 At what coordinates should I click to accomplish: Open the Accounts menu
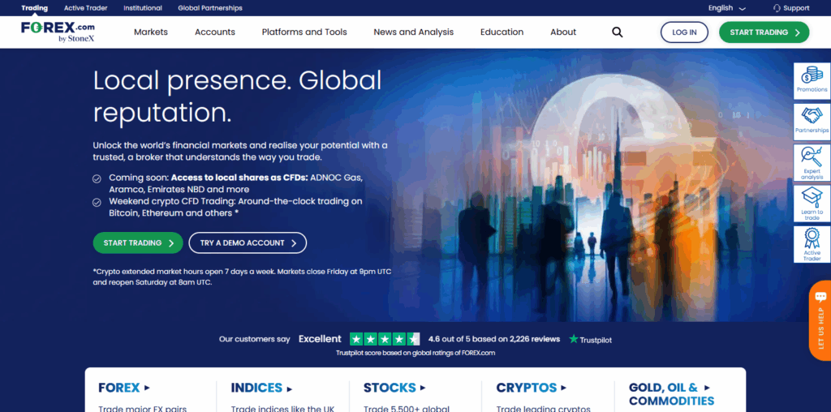214,32
